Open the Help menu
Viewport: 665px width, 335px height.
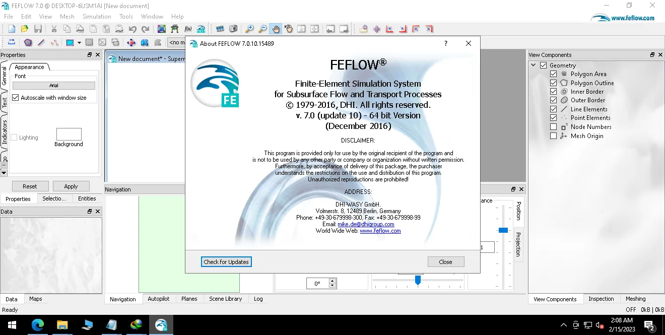pos(177,17)
